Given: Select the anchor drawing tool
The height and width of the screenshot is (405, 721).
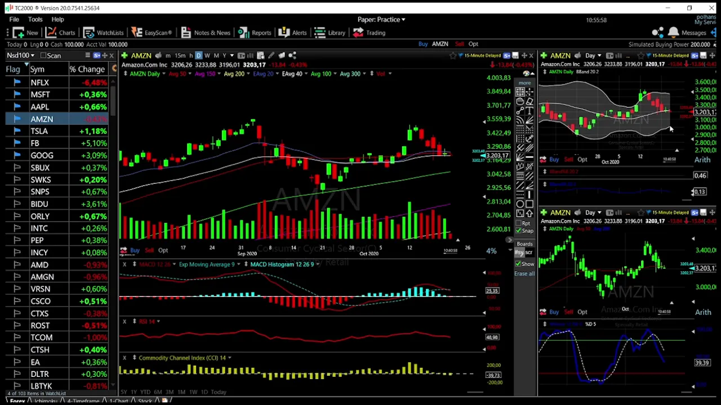Looking at the screenshot, I should [x=529, y=138].
